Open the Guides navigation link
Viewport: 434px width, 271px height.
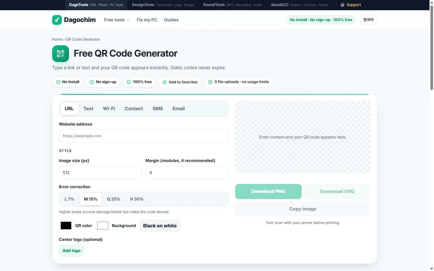click(x=171, y=20)
